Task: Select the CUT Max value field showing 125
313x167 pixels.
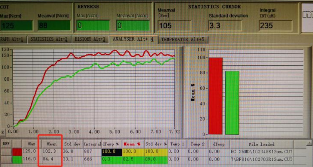Action: pyautogui.click(x=17, y=26)
